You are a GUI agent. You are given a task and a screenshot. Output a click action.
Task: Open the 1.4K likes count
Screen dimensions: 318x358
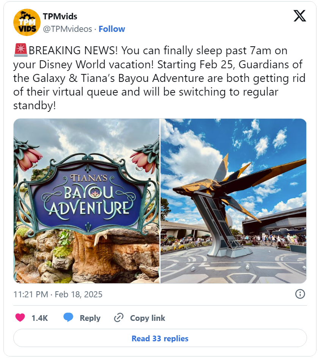pyautogui.click(x=39, y=318)
